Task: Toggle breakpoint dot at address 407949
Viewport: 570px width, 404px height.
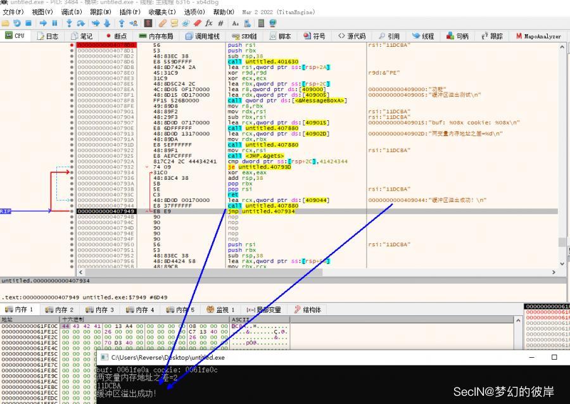Action: (x=71, y=211)
